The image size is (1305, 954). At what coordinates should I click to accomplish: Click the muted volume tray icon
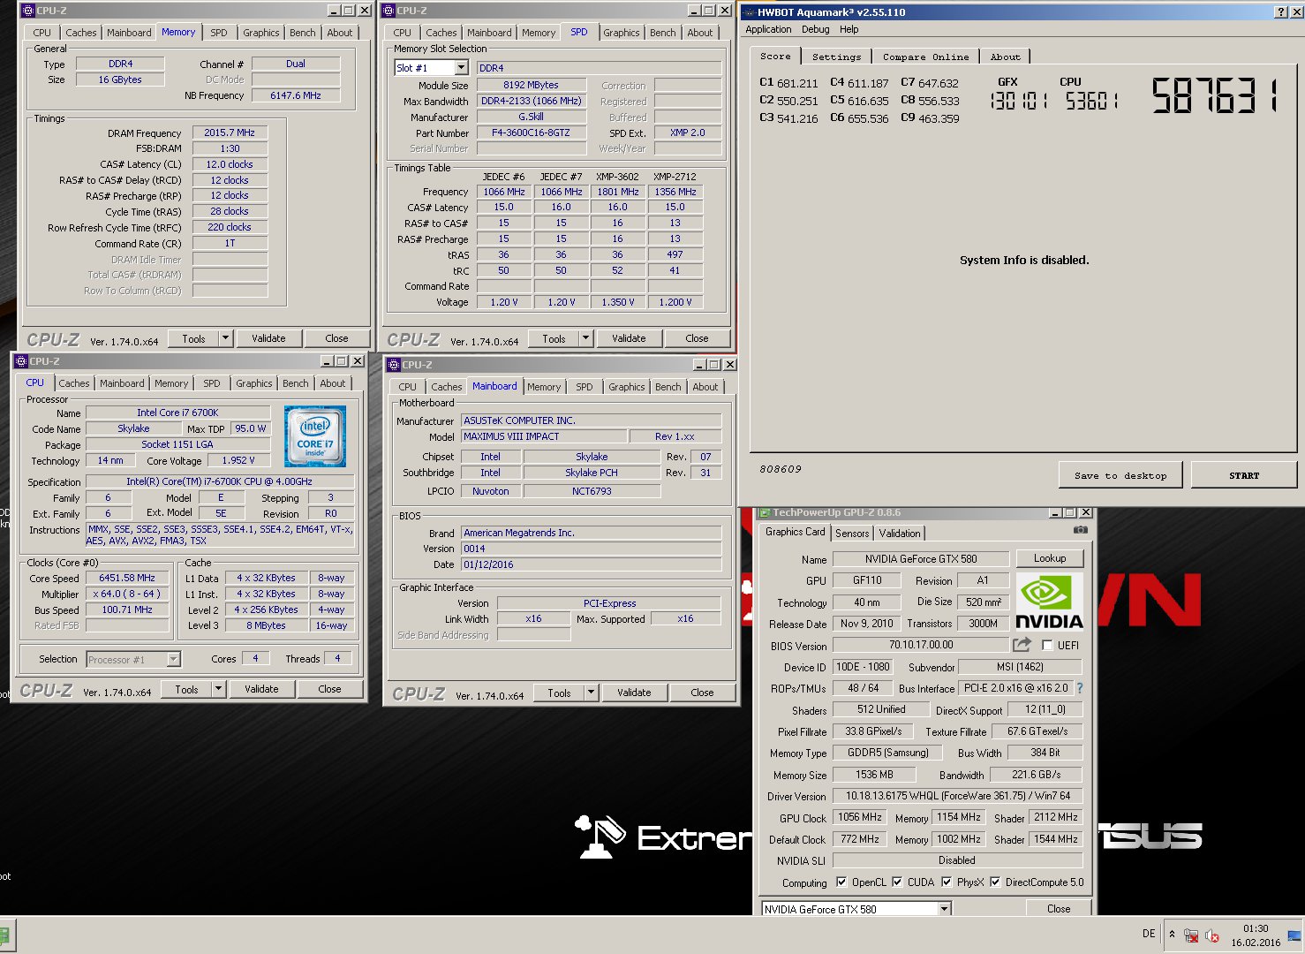tap(1212, 935)
